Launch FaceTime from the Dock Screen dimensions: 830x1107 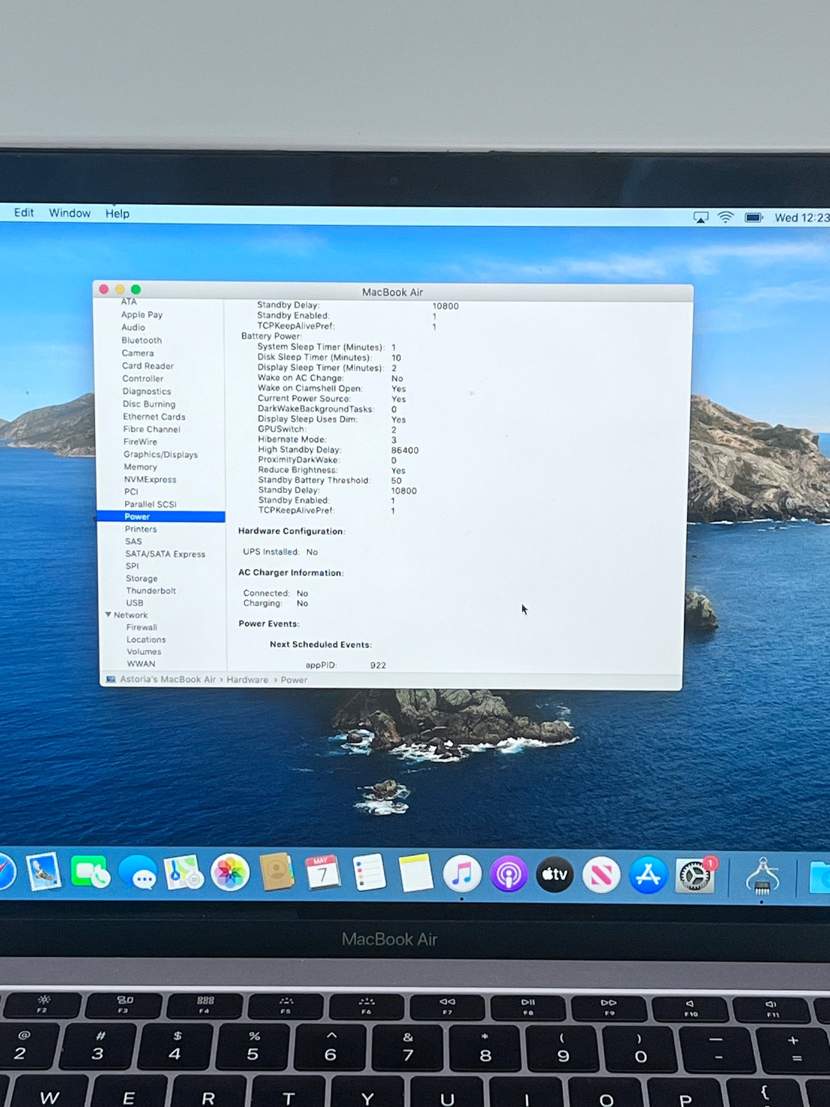[90, 873]
